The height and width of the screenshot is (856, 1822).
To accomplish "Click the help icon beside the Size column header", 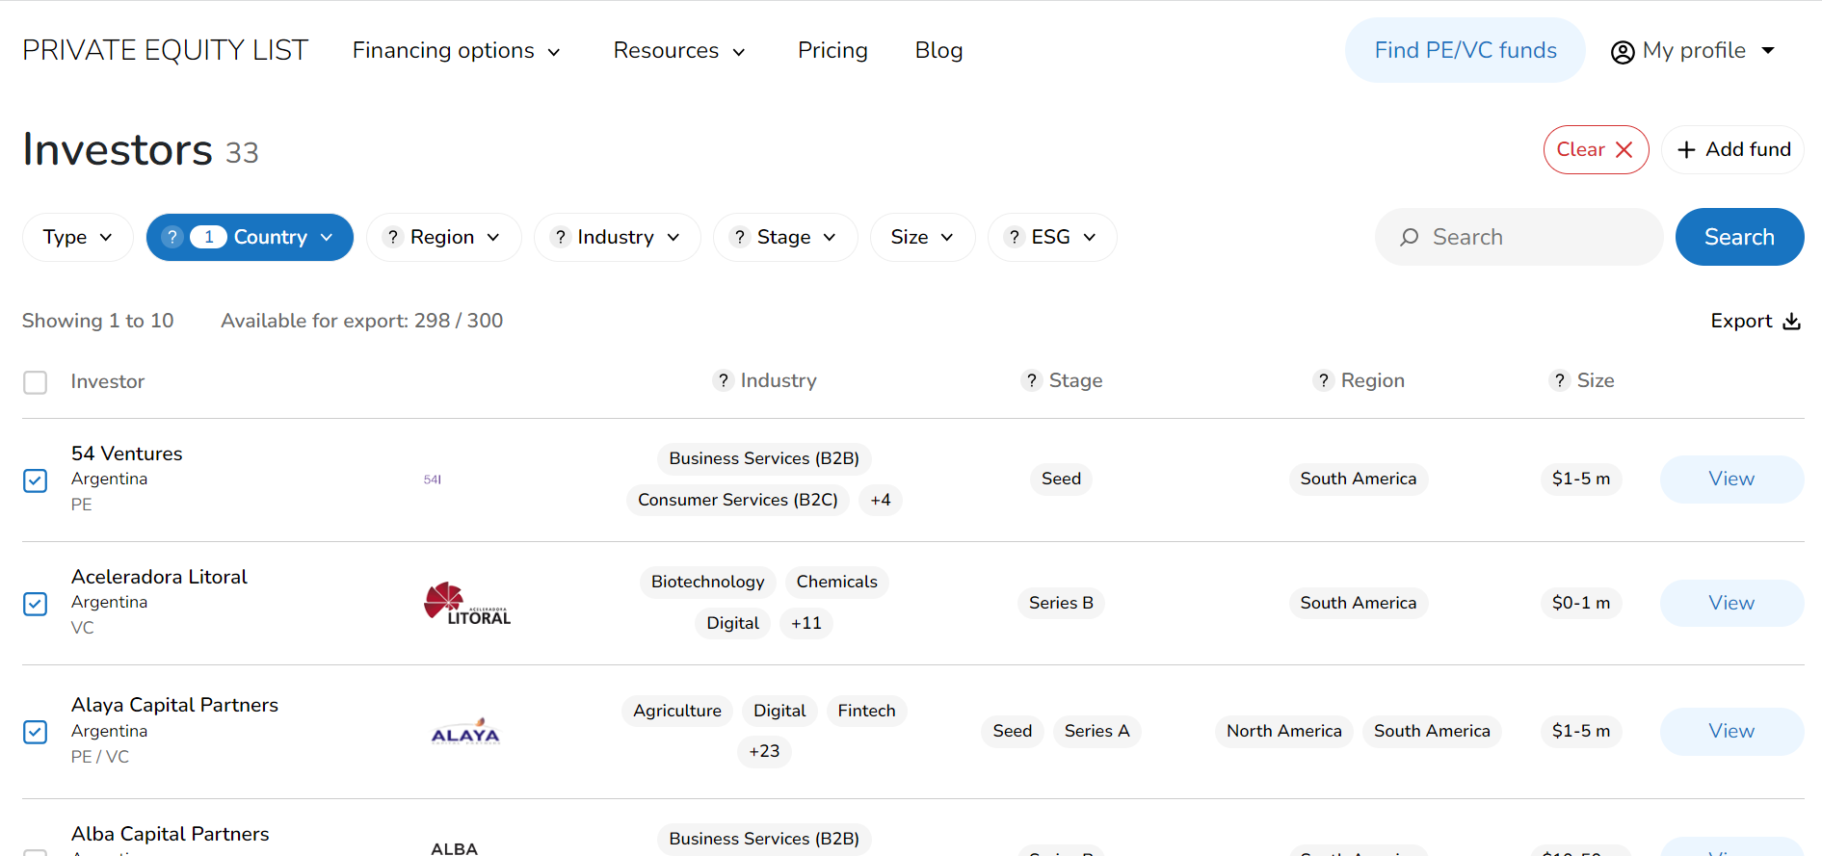I will coord(1559,380).
